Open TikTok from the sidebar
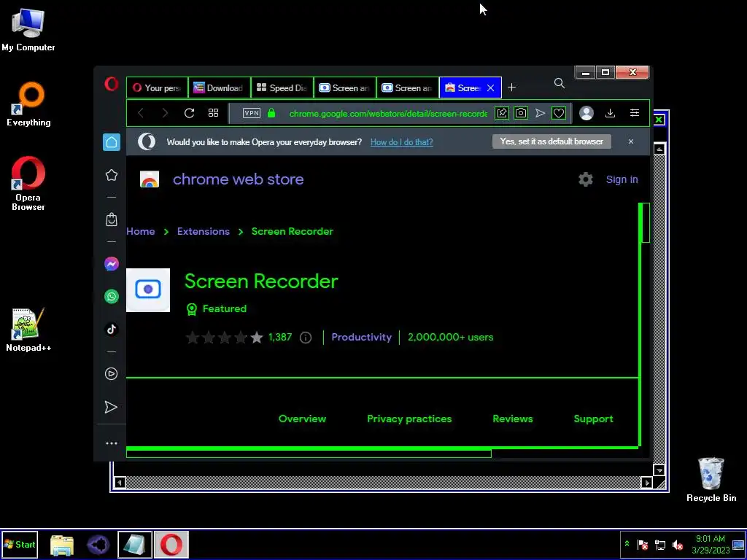747x560 pixels. pyautogui.click(x=112, y=330)
